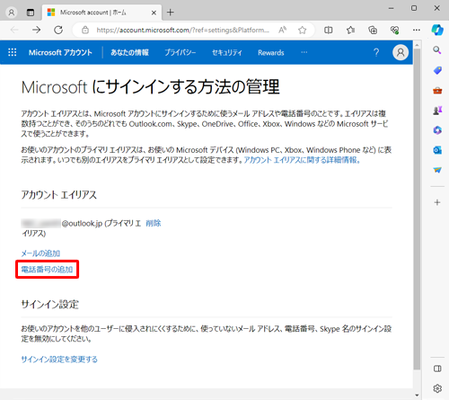Open アカウント エイリアスに関する詳細情報 link

pyautogui.click(x=302, y=160)
